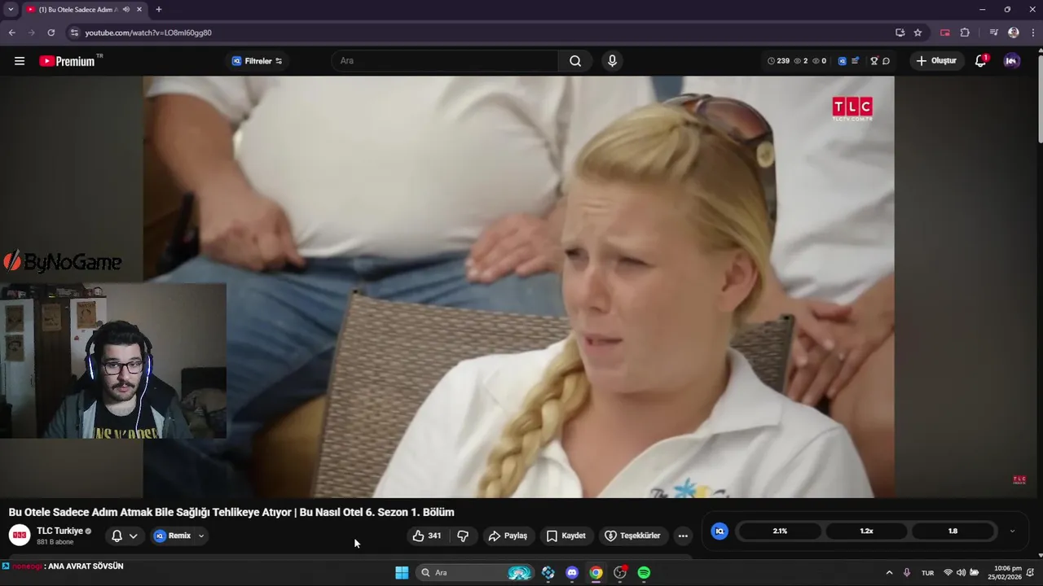Toggle the vidIQ Filtreler button
Image resolution: width=1043 pixels, height=586 pixels.
pos(257,61)
